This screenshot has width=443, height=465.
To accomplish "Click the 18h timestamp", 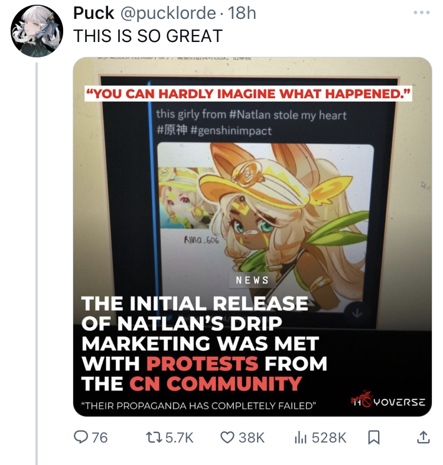I will (242, 14).
